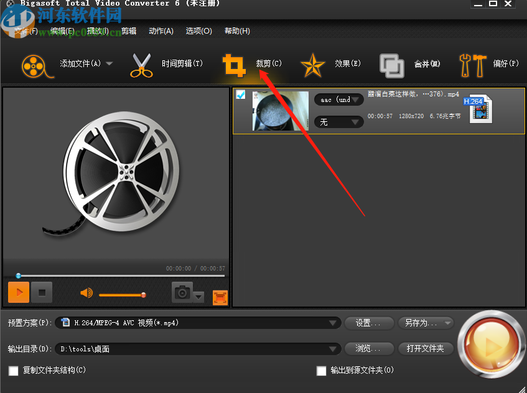
Task: Click the 效果(E) toolbar label
Action: [348, 63]
